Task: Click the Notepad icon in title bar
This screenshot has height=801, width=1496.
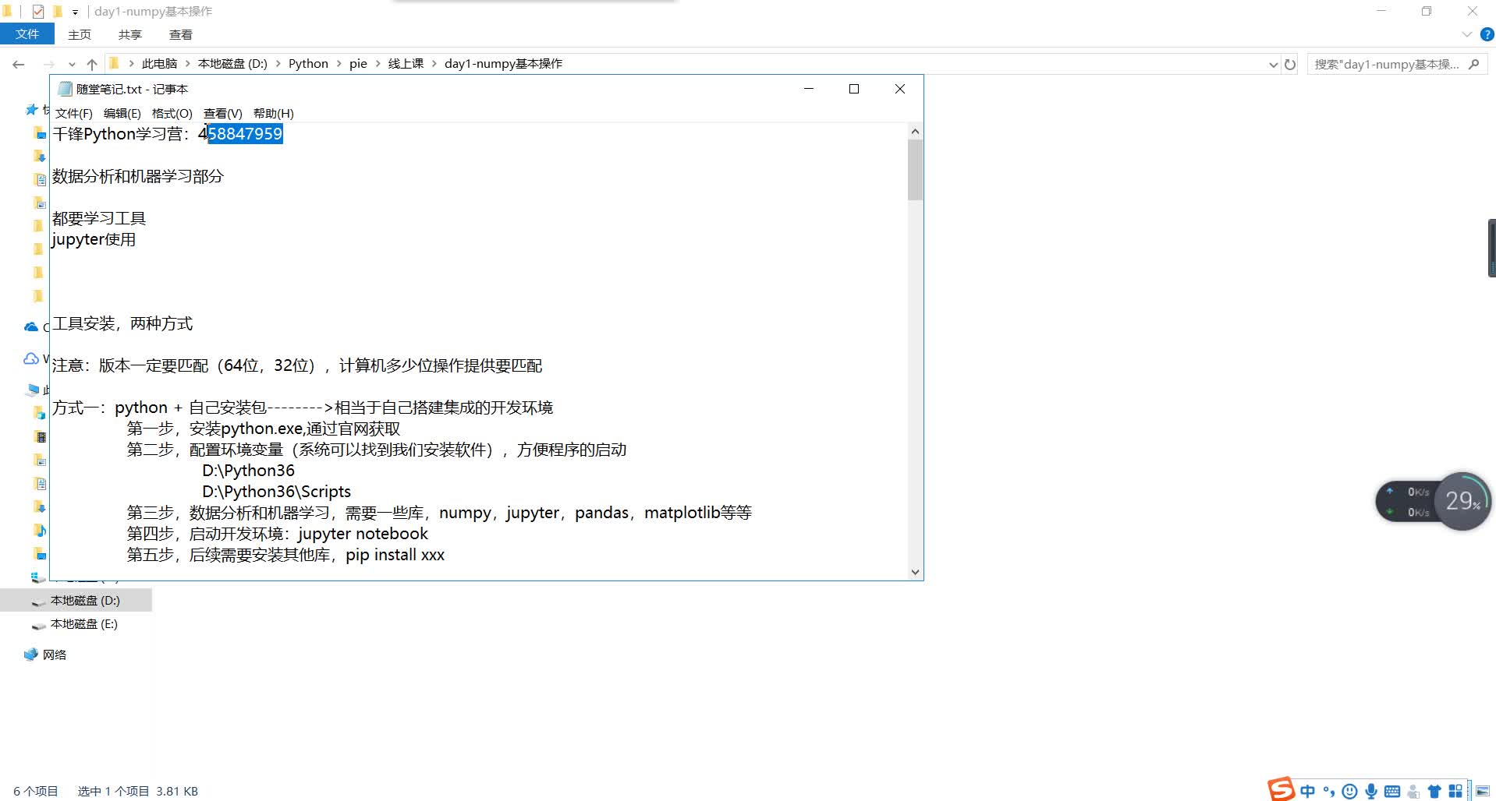Action: point(65,89)
